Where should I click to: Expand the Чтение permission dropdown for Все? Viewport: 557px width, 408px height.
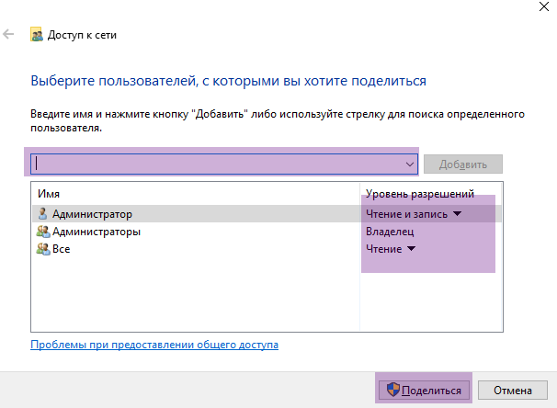click(x=412, y=248)
